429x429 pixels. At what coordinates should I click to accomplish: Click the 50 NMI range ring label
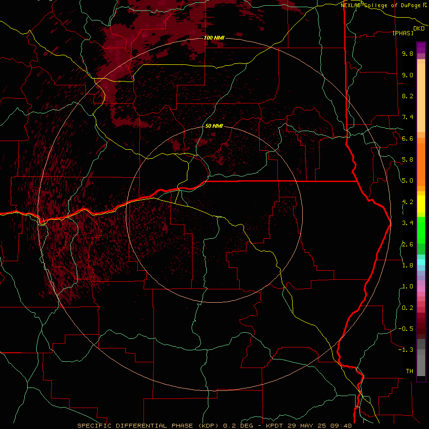[214, 126]
